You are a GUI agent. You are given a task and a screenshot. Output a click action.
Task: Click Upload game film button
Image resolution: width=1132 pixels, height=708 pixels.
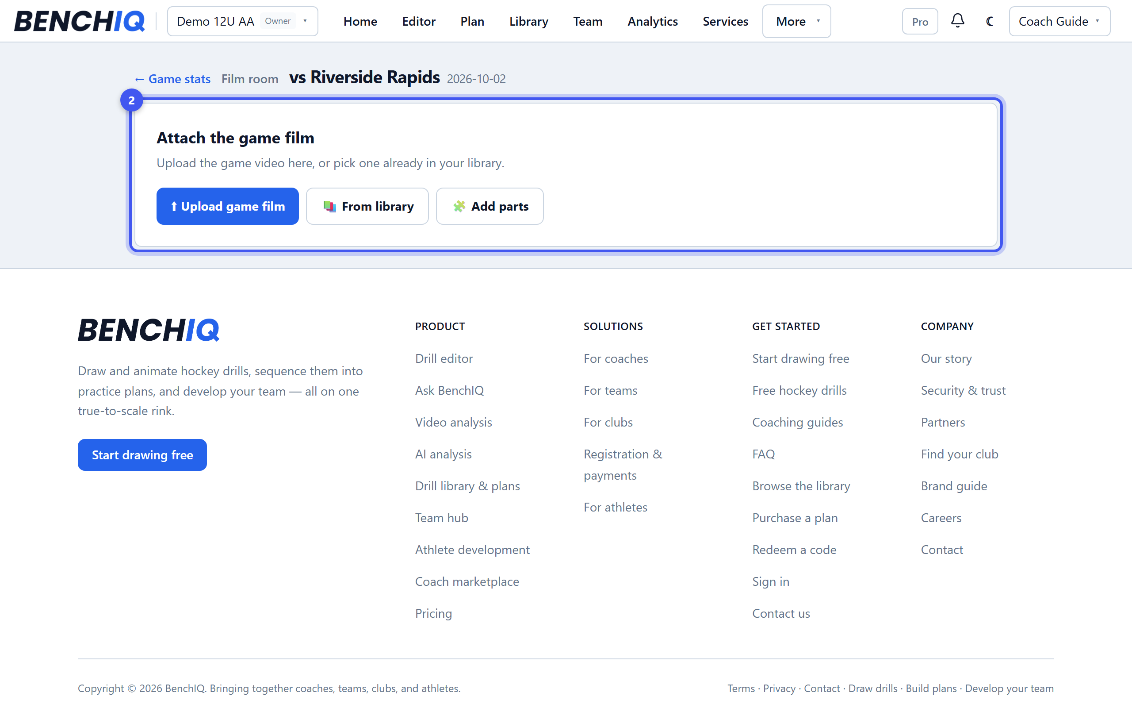(x=227, y=206)
